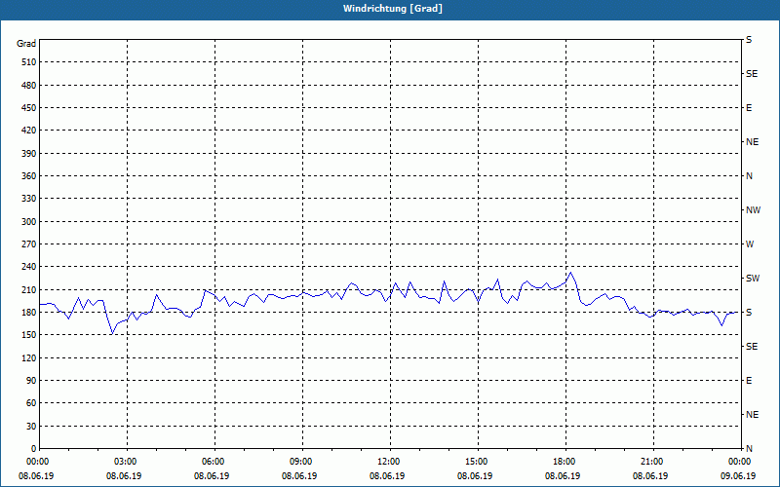Click the 15:00 time label
The width and height of the screenshot is (780, 487).
[x=475, y=462]
